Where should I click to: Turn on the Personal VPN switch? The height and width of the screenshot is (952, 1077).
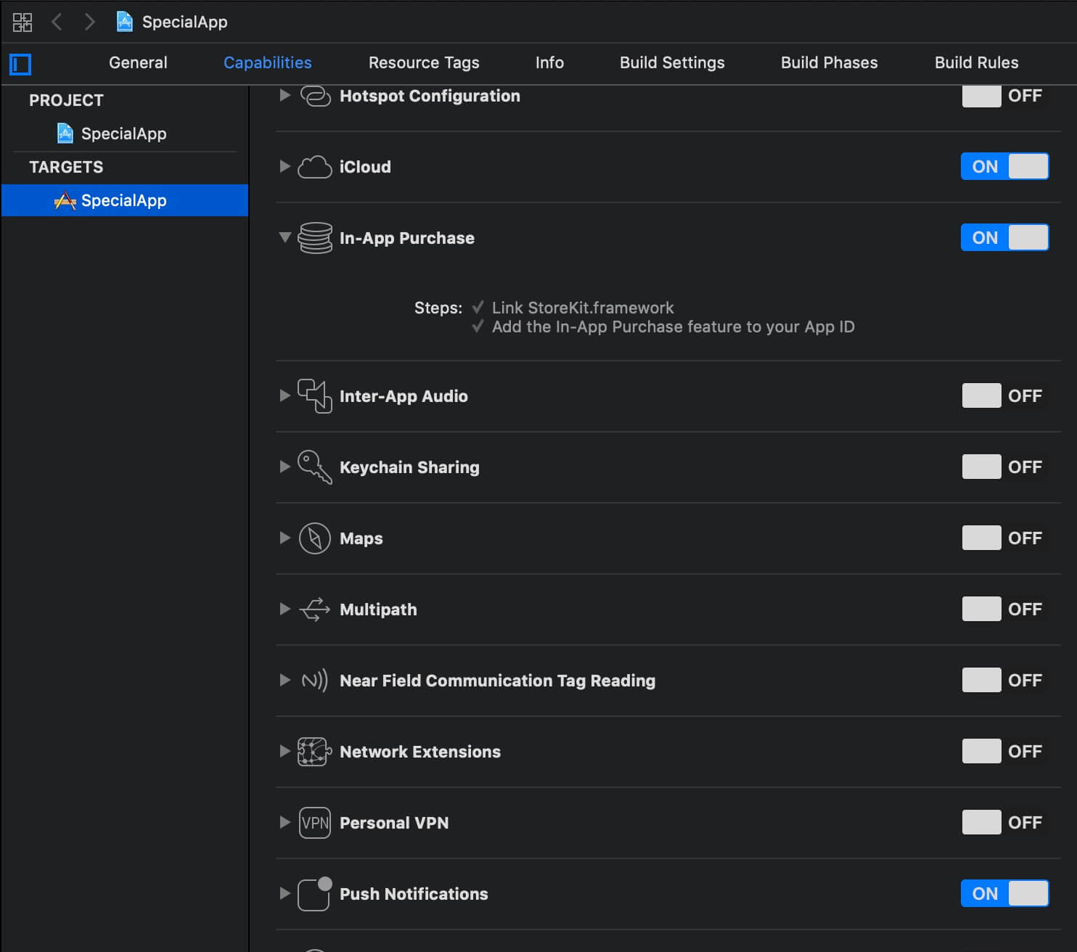(x=1004, y=823)
